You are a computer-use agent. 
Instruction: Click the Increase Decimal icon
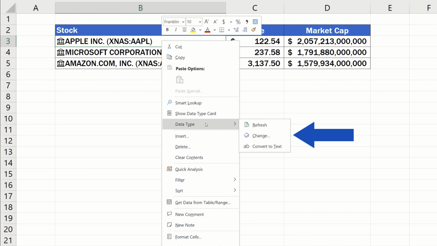pos(236,30)
